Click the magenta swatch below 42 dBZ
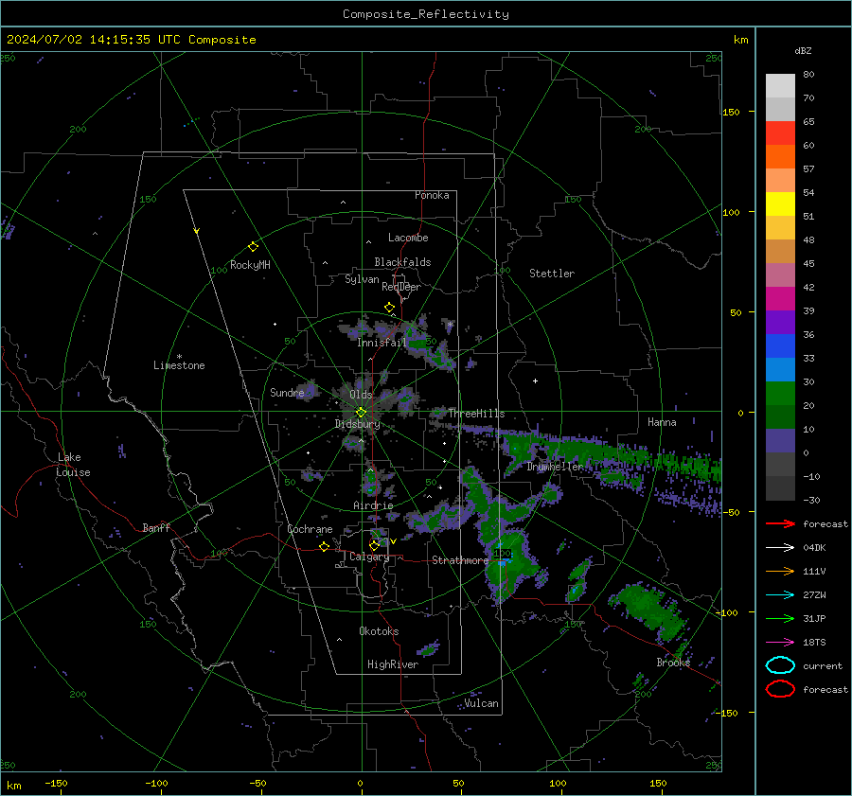The height and width of the screenshot is (796, 852). [780, 299]
